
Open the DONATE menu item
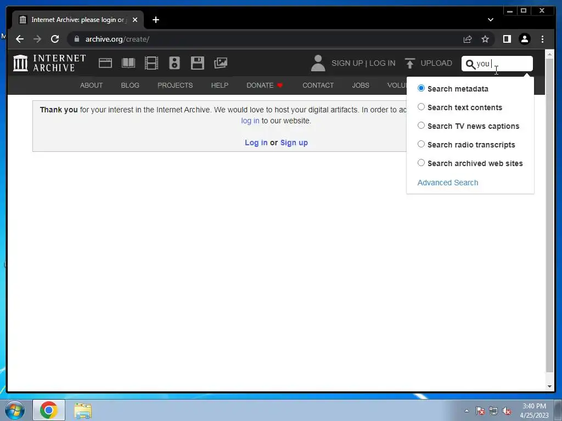point(260,85)
